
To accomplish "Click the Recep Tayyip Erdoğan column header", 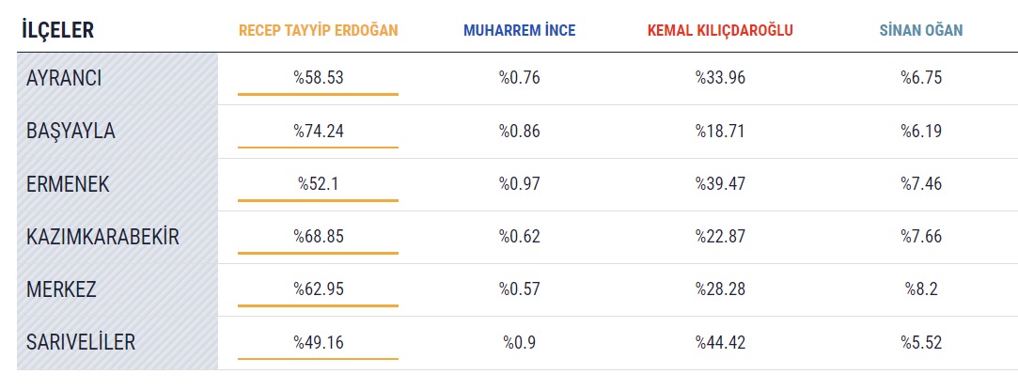I will [319, 30].
